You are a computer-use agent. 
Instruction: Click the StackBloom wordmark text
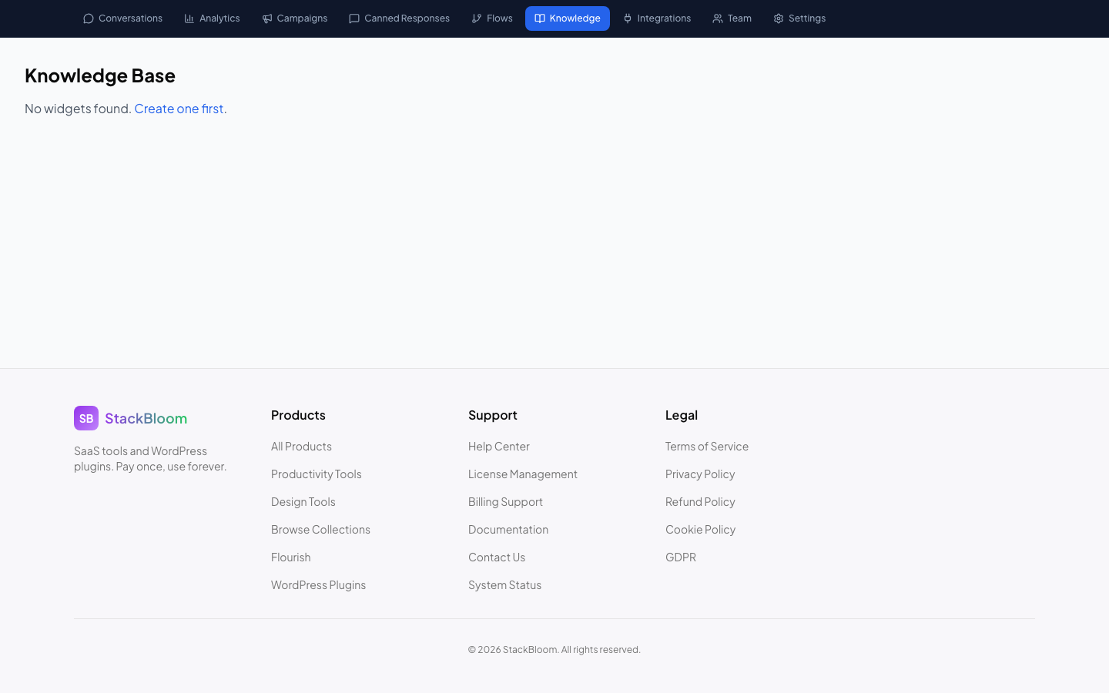tap(146, 418)
